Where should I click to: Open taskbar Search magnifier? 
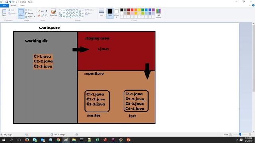click(x=12, y=140)
